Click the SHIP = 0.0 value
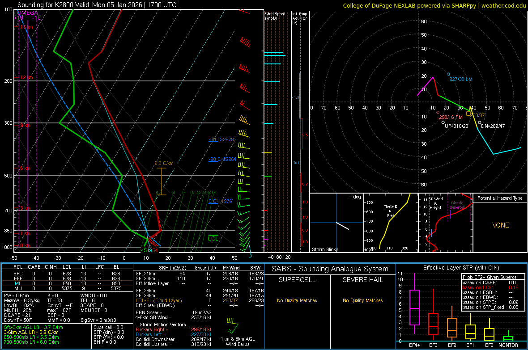Image resolution: width=528 pixels, height=350 pixels. [104, 342]
